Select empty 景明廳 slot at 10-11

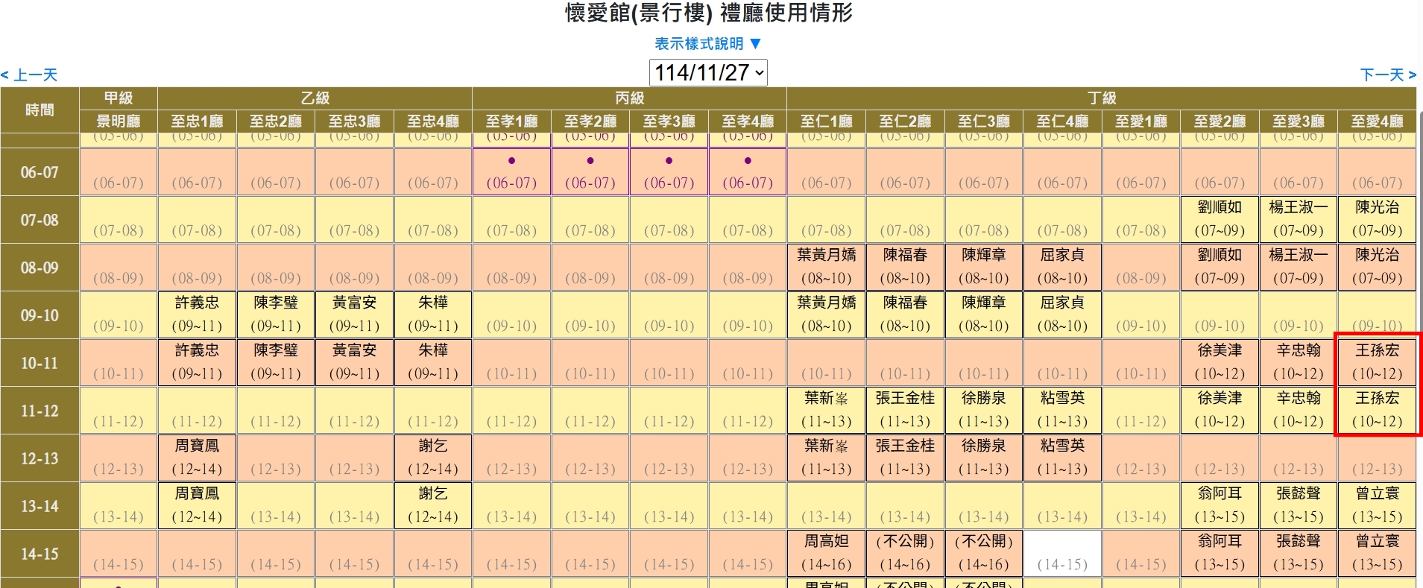(119, 362)
